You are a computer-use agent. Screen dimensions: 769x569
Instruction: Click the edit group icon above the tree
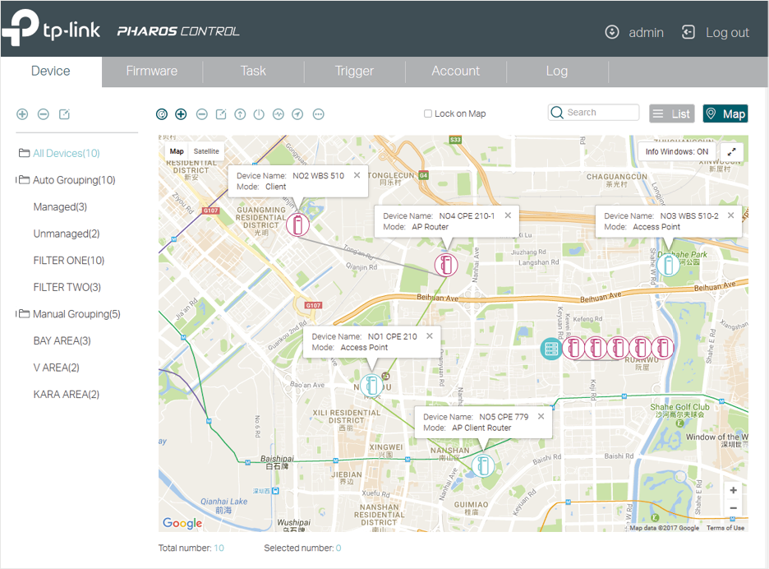coord(64,114)
